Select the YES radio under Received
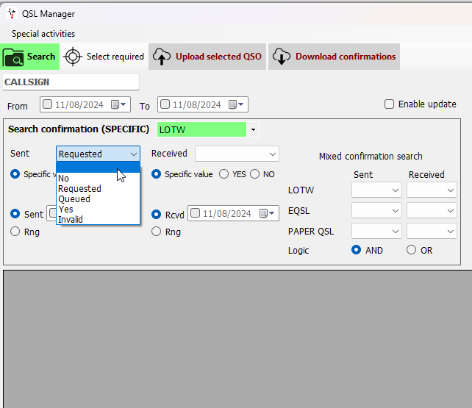 point(224,174)
